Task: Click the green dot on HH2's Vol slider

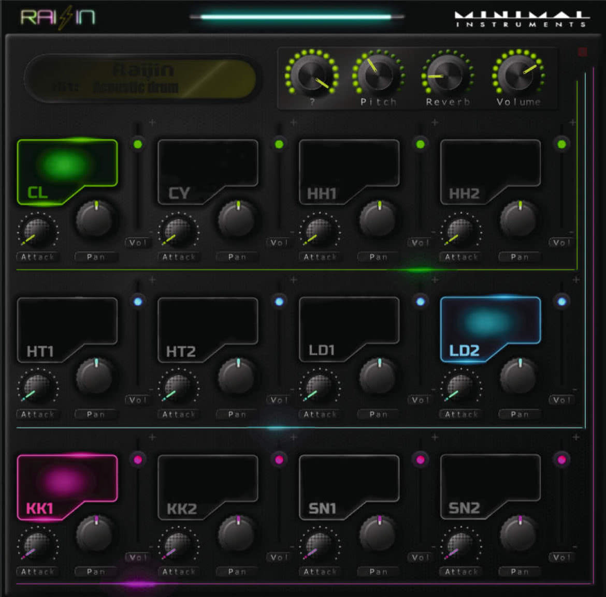Action: (x=561, y=144)
